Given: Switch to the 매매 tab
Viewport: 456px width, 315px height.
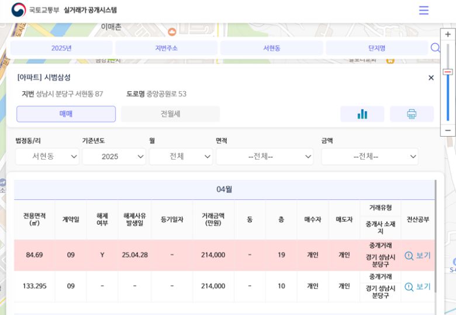Looking at the screenshot, I should click(x=66, y=114).
